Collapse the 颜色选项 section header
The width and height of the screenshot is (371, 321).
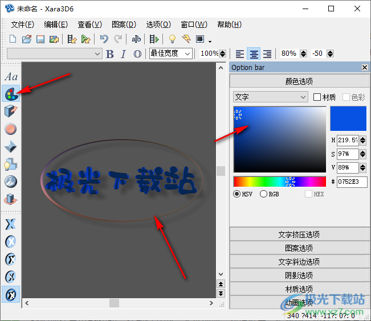pos(299,81)
